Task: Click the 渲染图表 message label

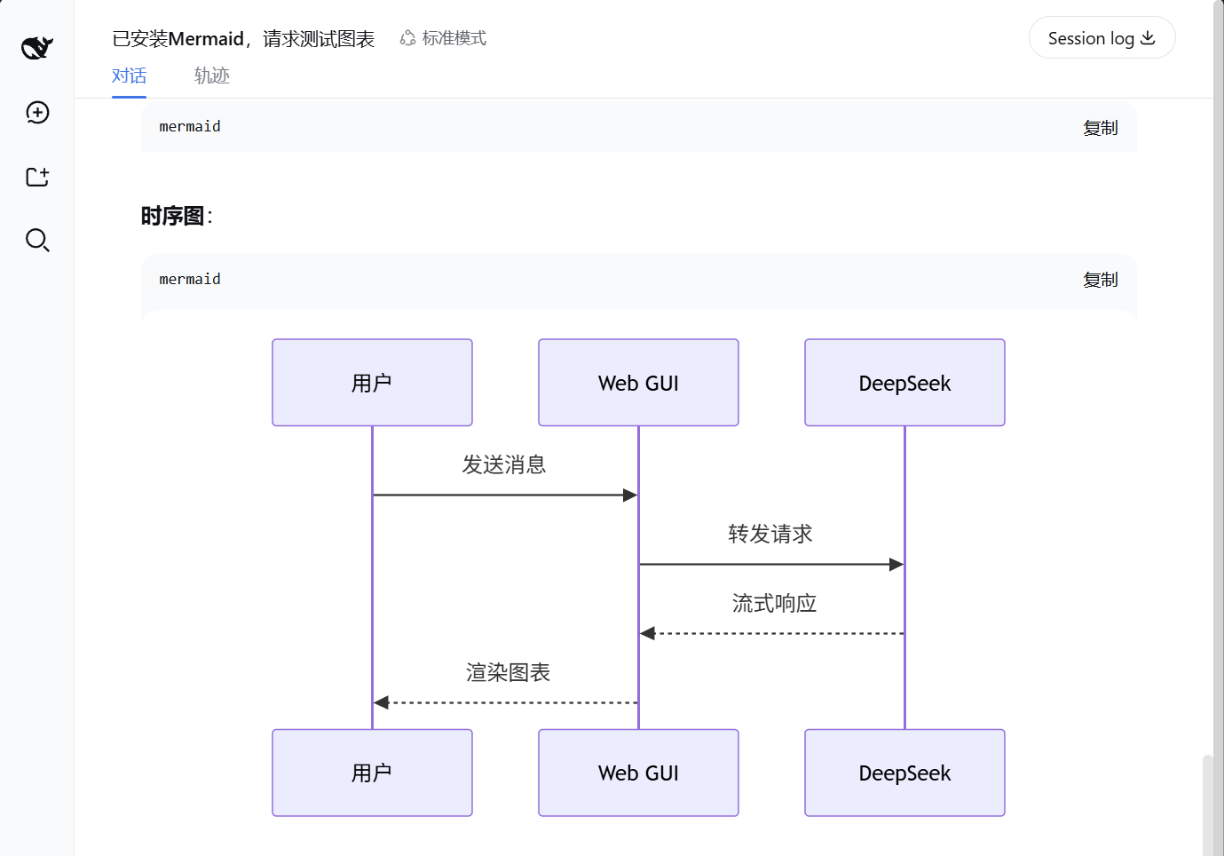Action: pos(508,672)
